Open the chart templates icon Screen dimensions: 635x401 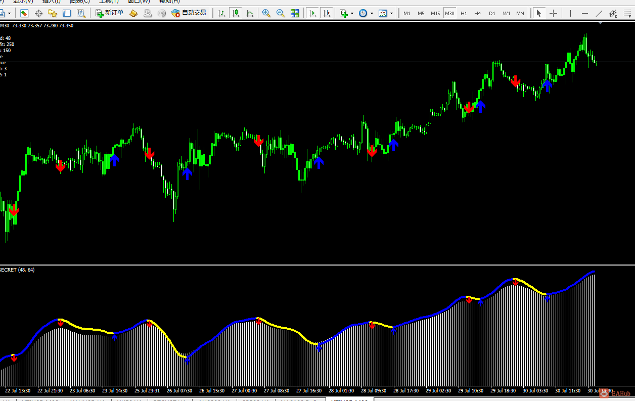point(383,13)
